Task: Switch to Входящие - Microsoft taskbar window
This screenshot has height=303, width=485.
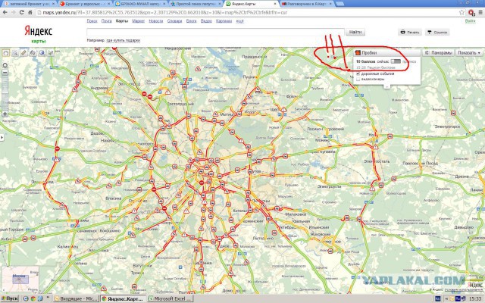Action: [x=76, y=298]
